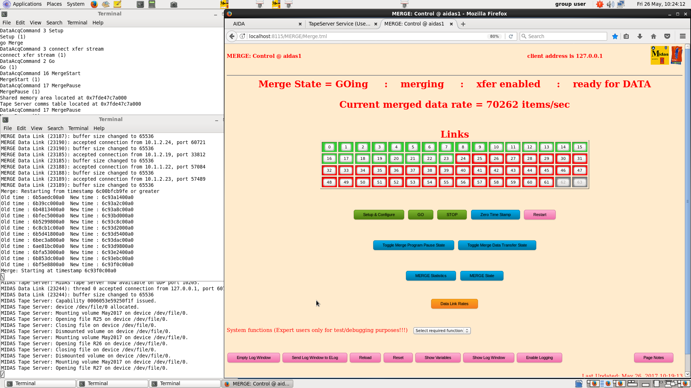Toggle link 0 button in Links grid

(x=329, y=147)
